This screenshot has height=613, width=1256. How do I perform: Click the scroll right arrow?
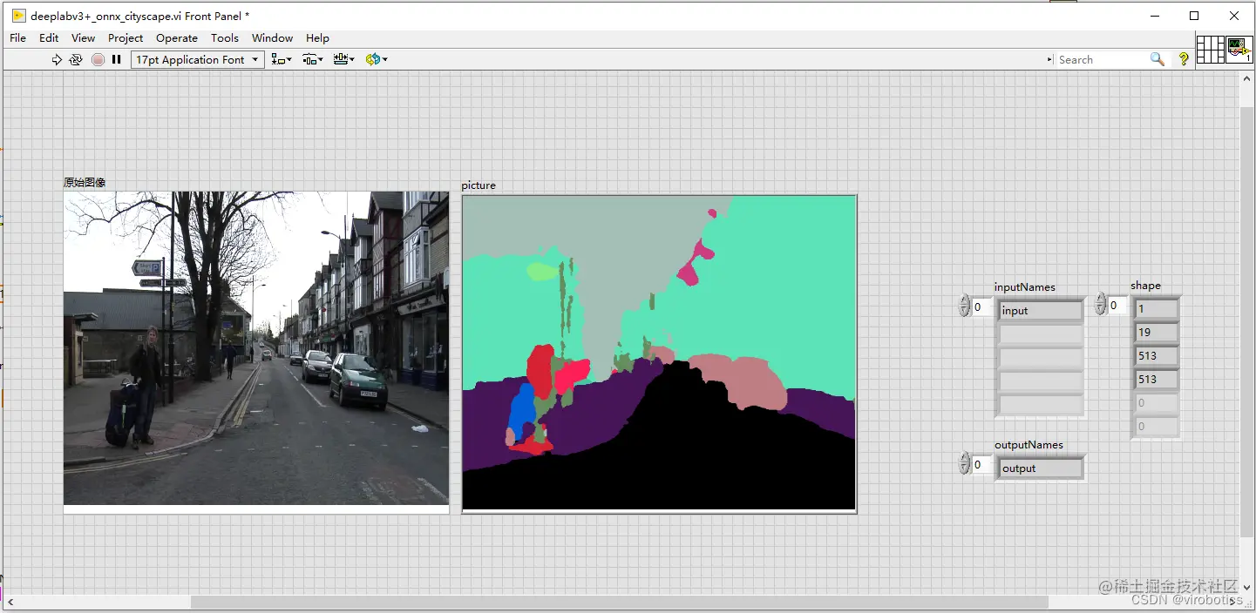coord(1232,602)
